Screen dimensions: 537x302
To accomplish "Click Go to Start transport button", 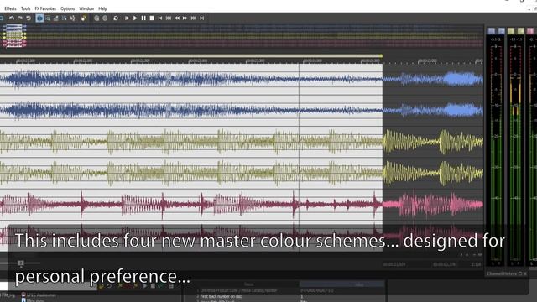I will coord(160,18).
